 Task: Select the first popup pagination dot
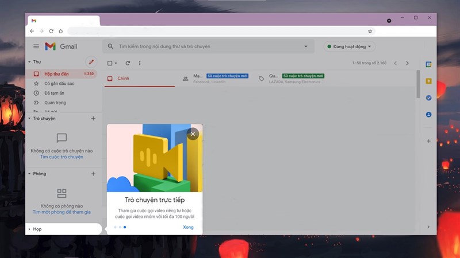[115, 227]
